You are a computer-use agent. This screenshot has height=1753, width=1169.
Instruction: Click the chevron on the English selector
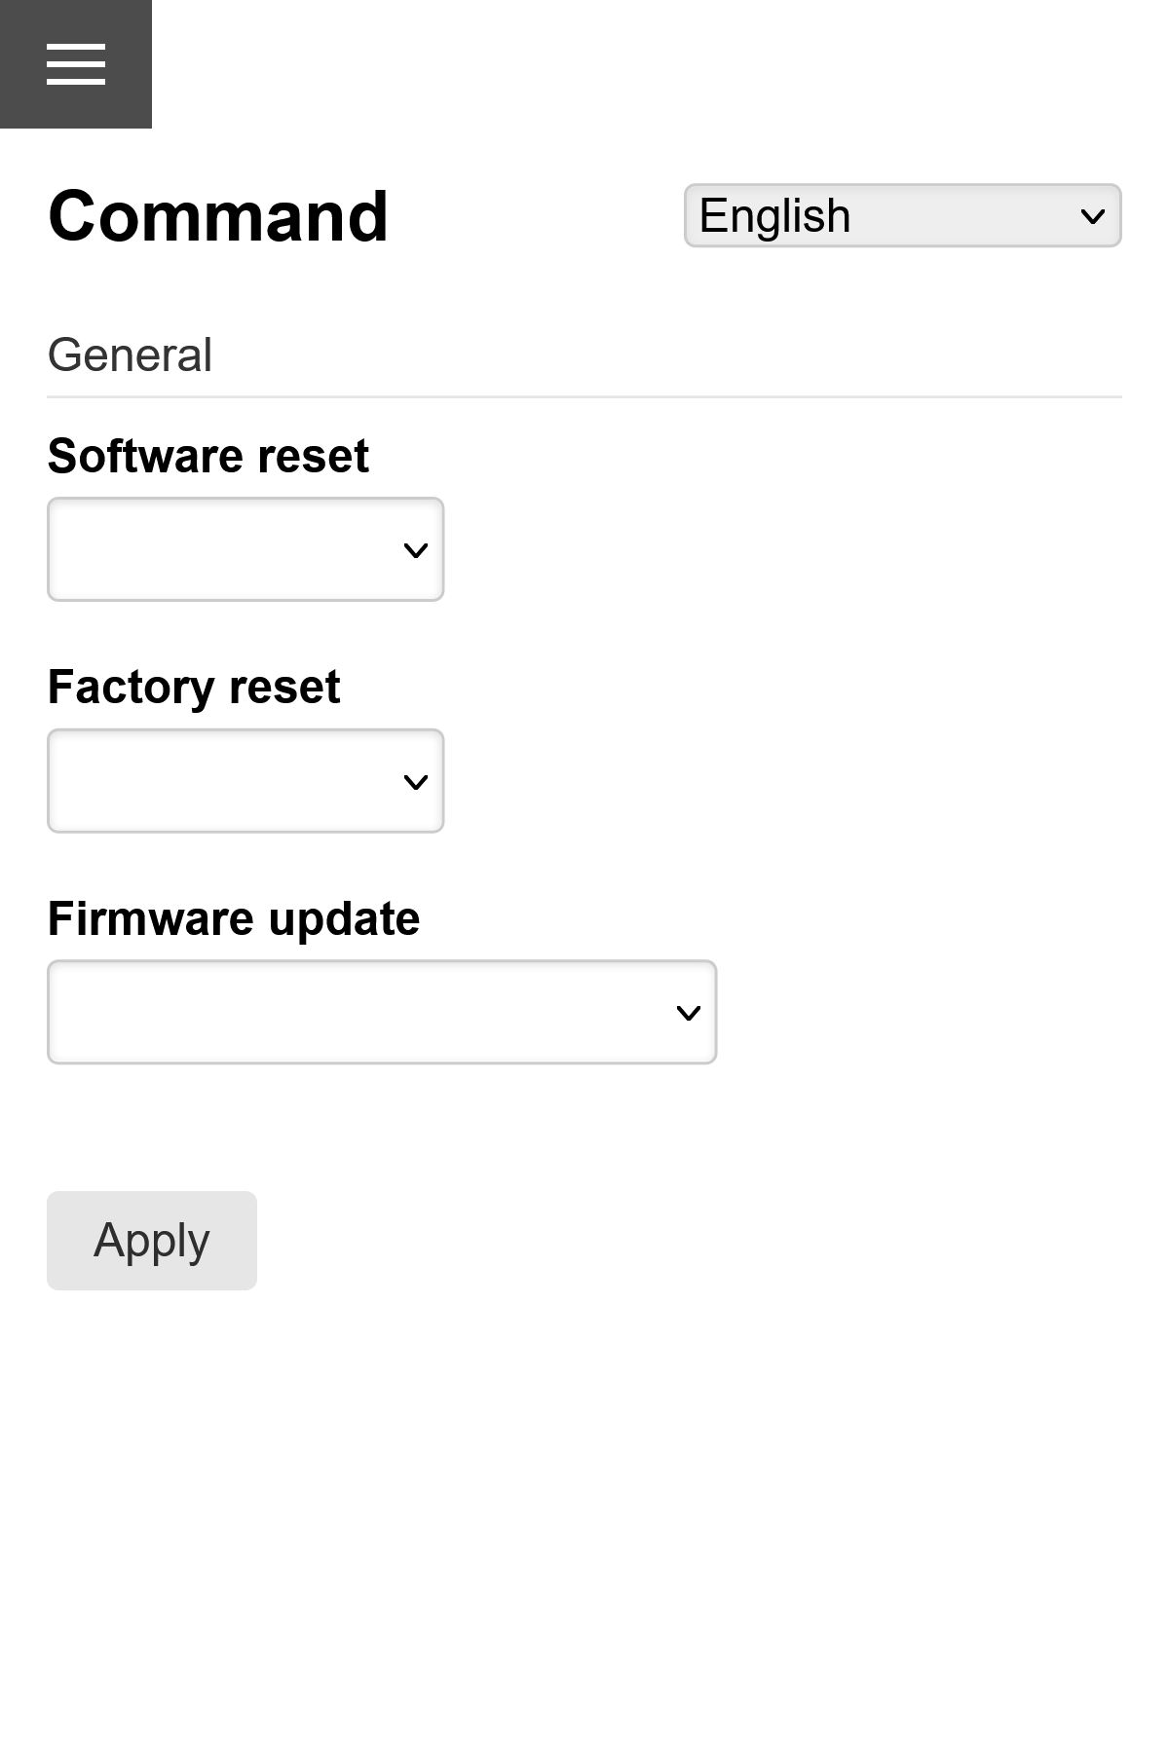coord(1092,215)
